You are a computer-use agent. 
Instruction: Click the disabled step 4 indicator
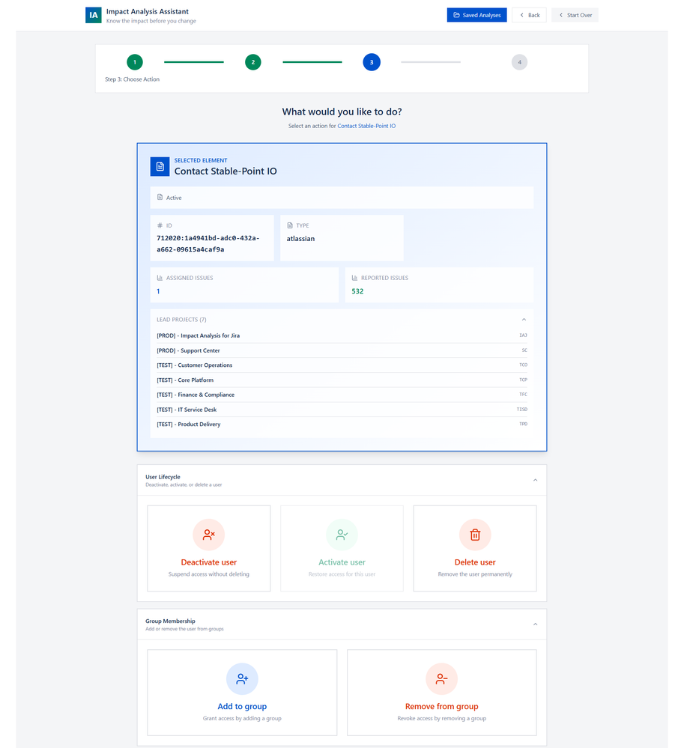[x=519, y=62]
